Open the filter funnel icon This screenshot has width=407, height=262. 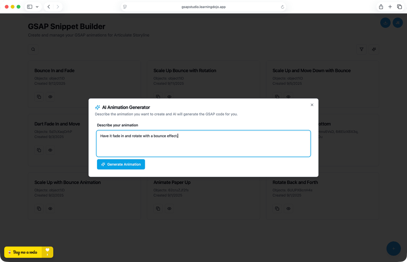[362, 49]
